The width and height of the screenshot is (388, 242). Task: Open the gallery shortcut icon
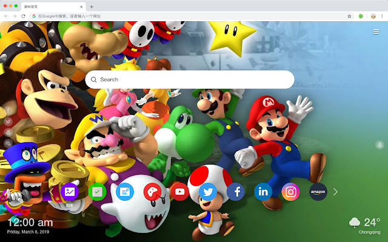pos(70,192)
